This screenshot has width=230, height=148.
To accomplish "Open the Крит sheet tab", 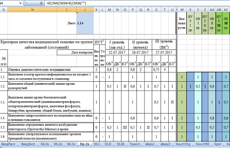I will pos(218,144).
